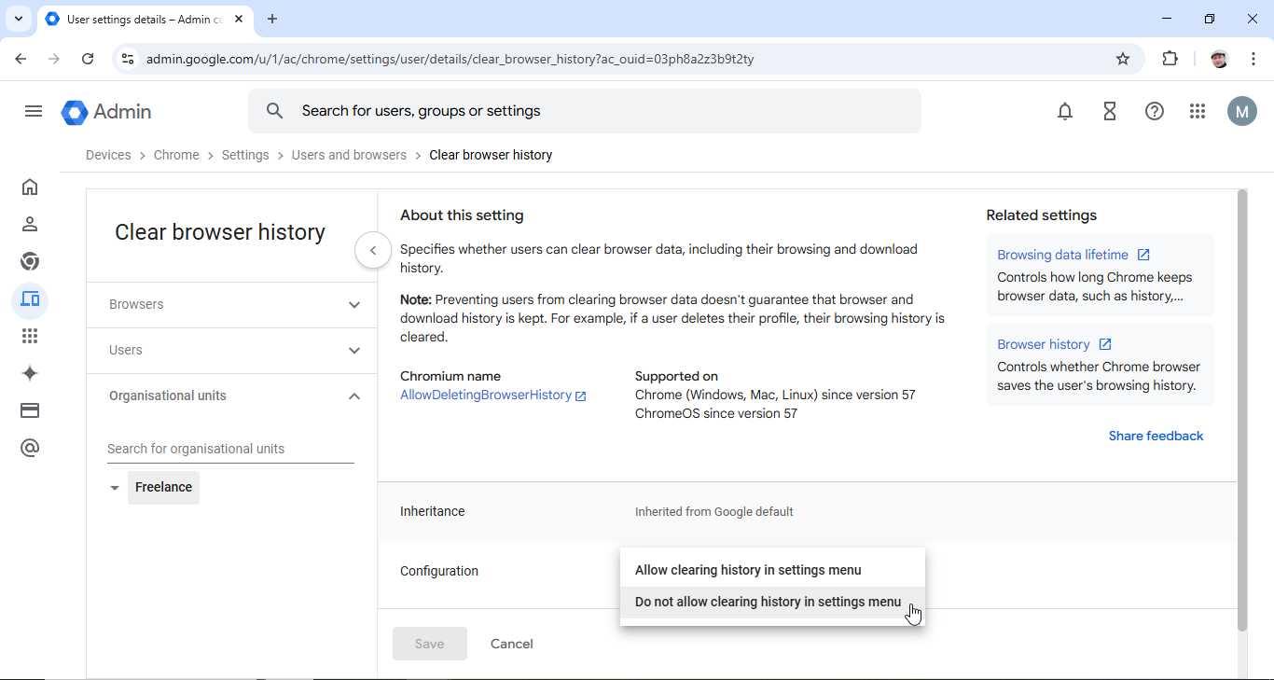Go to Chrome breadcrumb
Viewport: 1274px width, 680px height.
point(176,155)
